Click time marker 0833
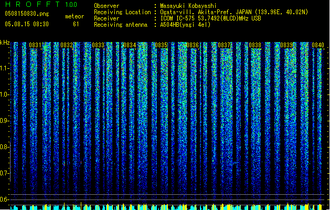This screenshot has width=330, height=210. pos(98,45)
